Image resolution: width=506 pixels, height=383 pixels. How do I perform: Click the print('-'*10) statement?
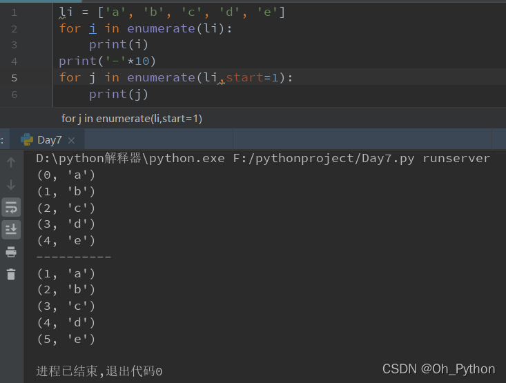107,61
